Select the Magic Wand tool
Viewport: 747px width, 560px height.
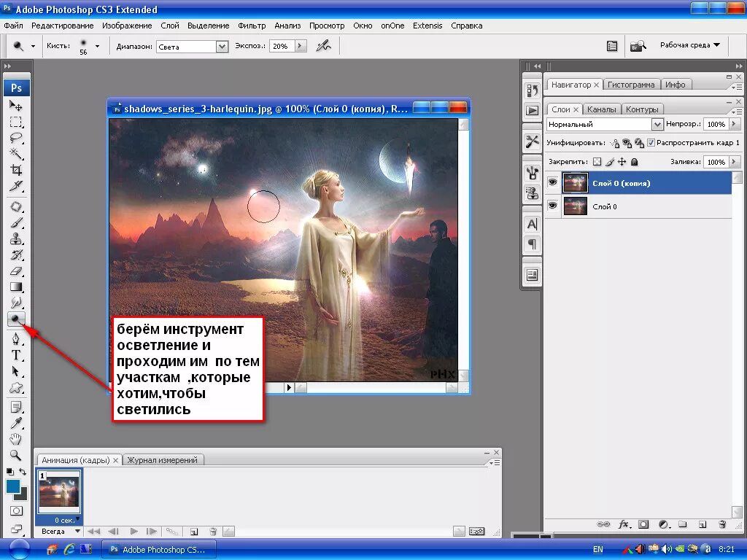click(16, 154)
